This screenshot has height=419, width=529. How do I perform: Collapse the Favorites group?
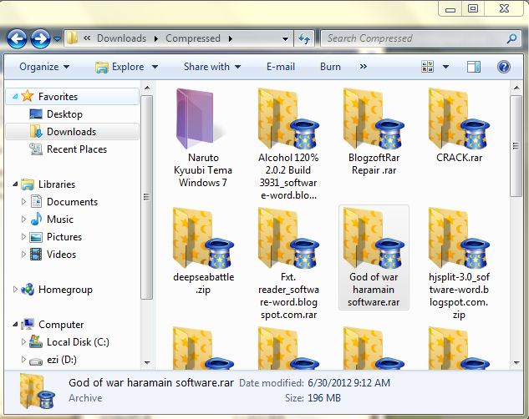click(15, 97)
